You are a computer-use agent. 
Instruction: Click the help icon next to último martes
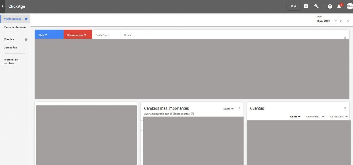(x=192, y=114)
